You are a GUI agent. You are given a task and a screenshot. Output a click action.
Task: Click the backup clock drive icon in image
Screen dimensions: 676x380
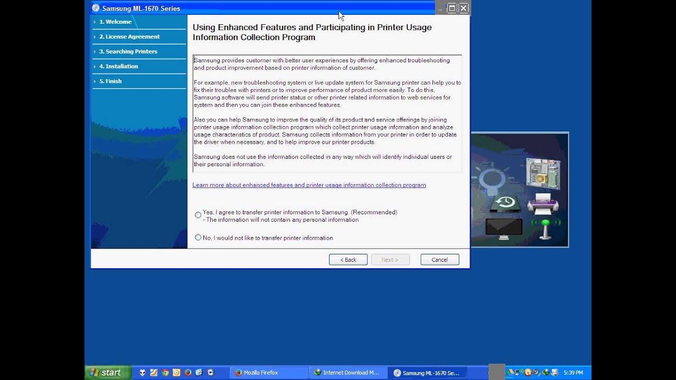(x=505, y=203)
